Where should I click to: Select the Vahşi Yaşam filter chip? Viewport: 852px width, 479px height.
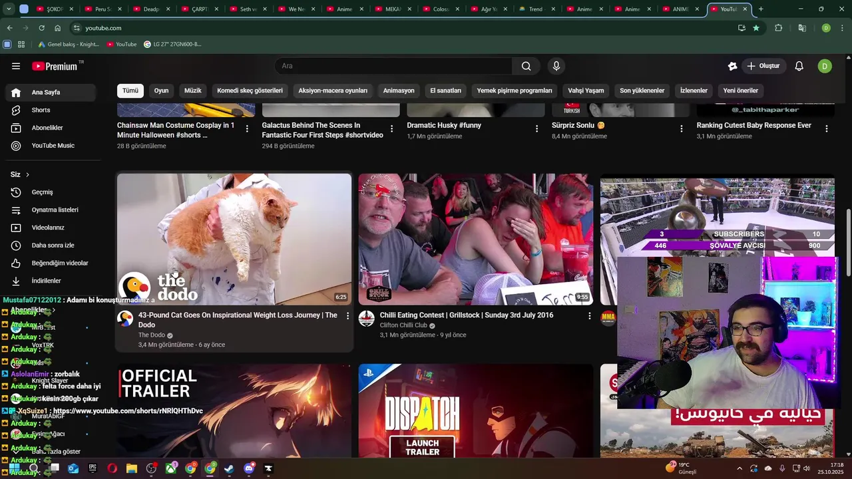(x=586, y=90)
